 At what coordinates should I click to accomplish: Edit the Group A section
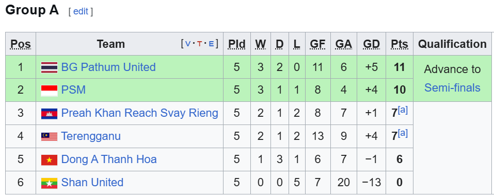pos(81,12)
